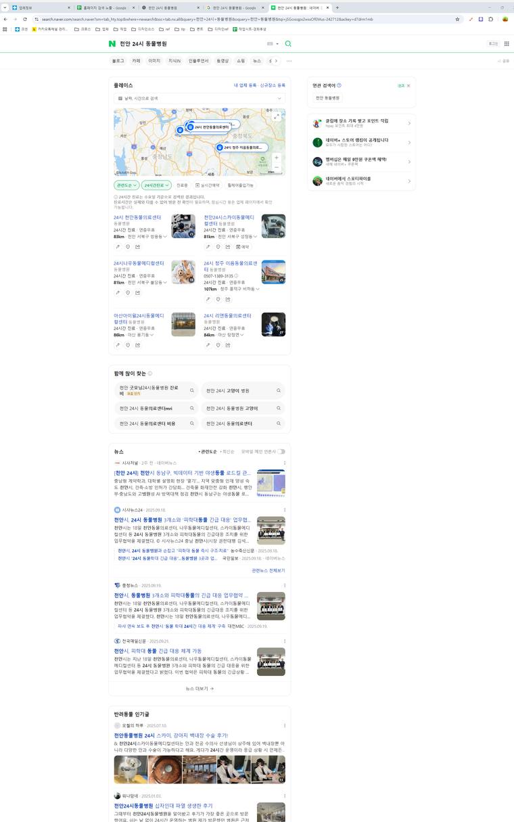Click location pin icon under 24시 리앤동물의료센터
The height and width of the screenshot is (822, 514).
218,345
